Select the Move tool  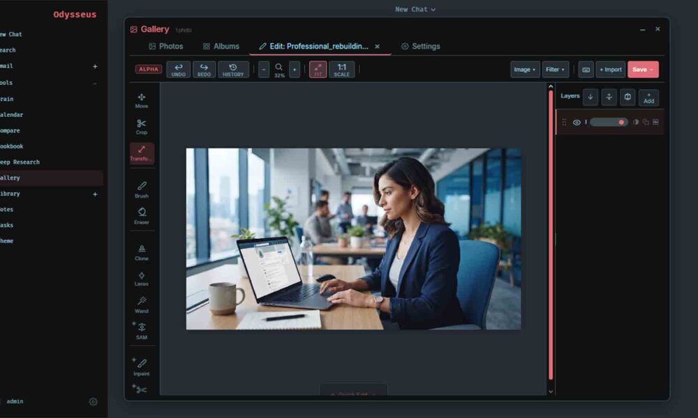tap(142, 101)
